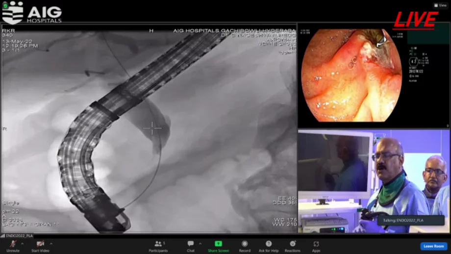Open the View layout menu

tap(441, 5)
